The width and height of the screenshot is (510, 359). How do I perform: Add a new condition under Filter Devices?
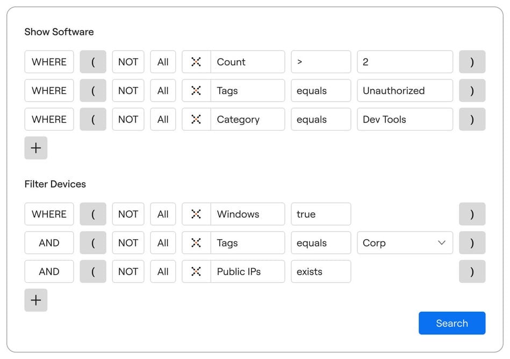(35, 300)
